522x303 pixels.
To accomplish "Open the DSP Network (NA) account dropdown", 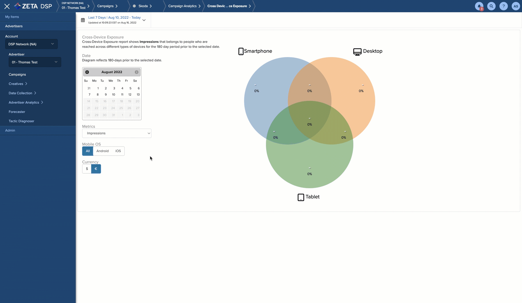I will coord(31,44).
